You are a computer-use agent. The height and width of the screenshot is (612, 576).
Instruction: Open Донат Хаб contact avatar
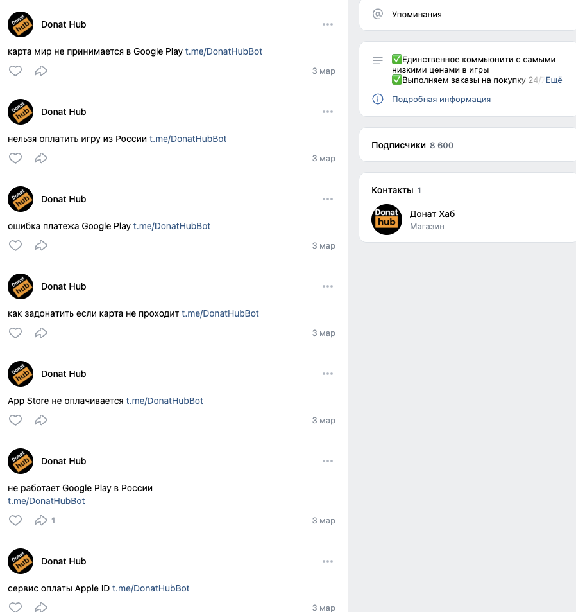[x=386, y=220]
